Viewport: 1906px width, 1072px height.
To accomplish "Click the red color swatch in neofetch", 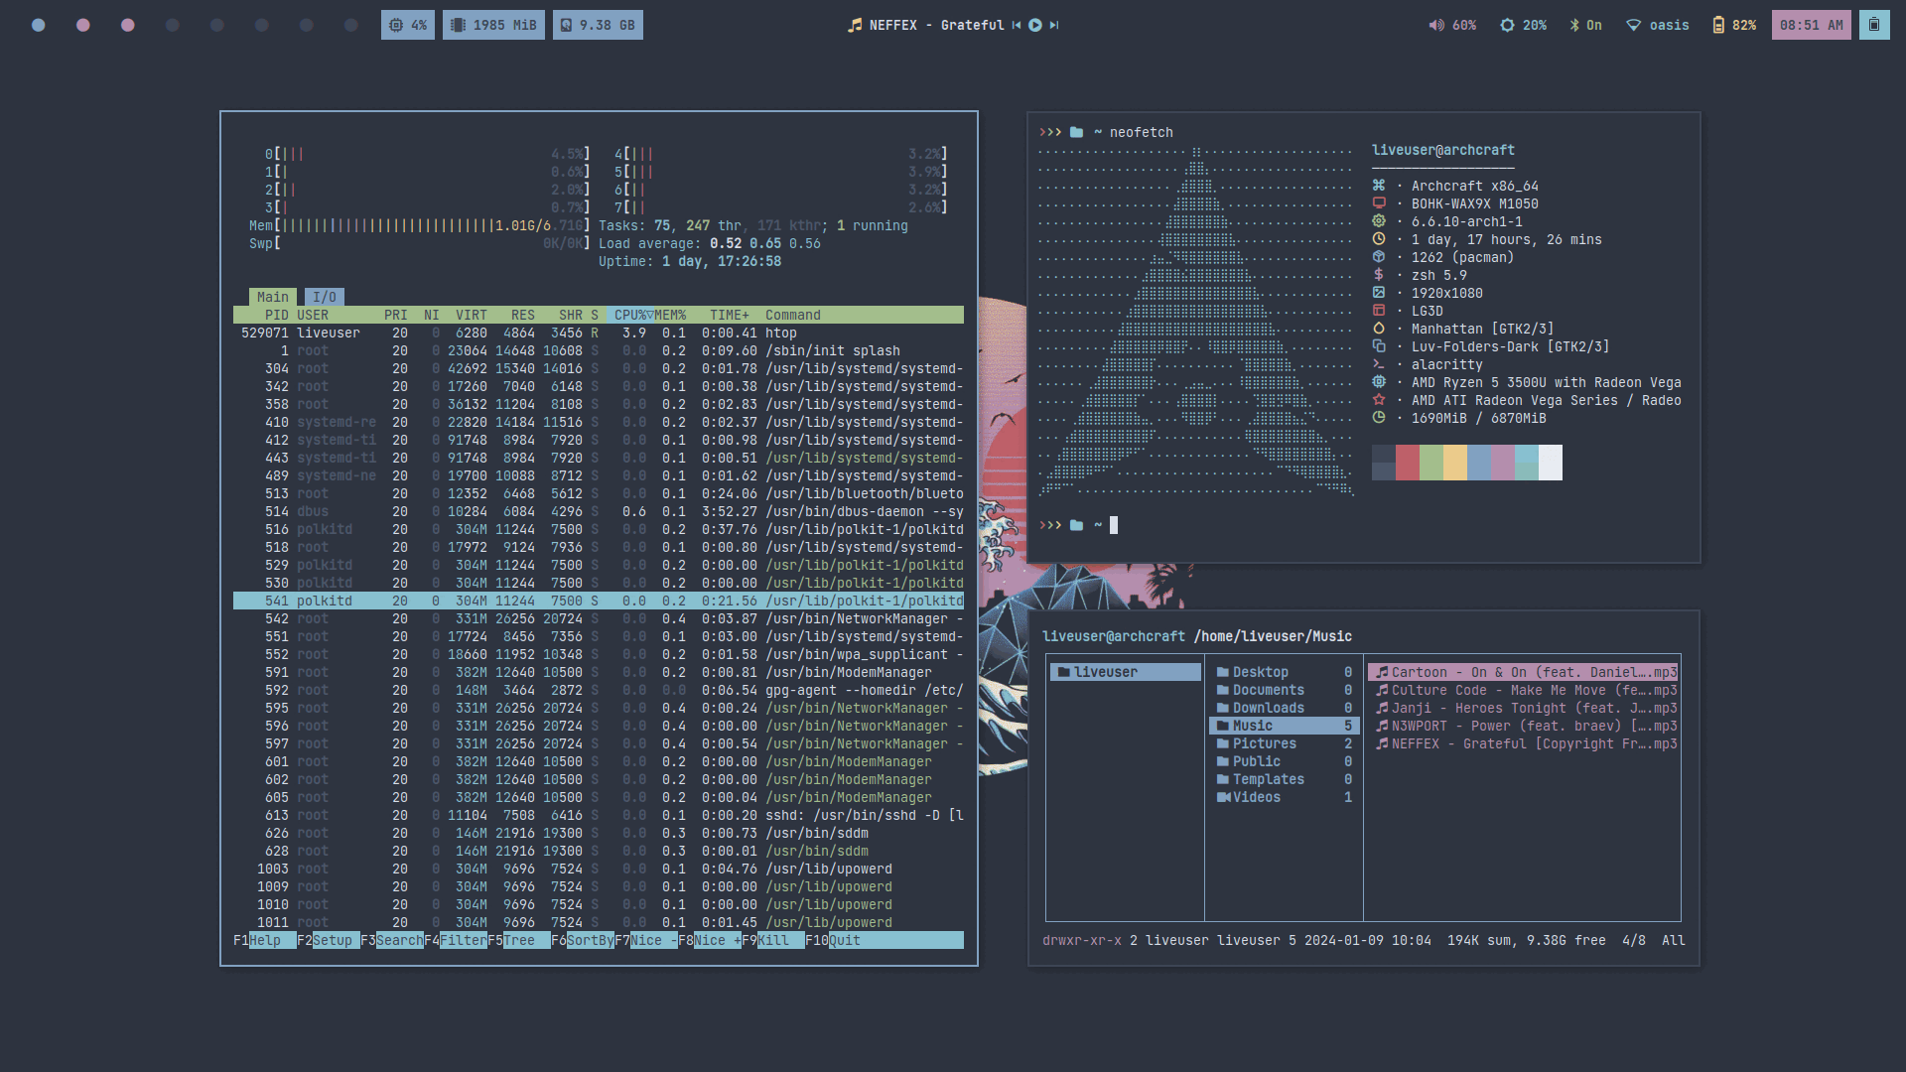I will coord(1407,463).
